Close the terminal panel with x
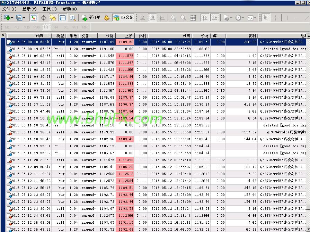Screen dimensions: 310x232 (3, 35)
